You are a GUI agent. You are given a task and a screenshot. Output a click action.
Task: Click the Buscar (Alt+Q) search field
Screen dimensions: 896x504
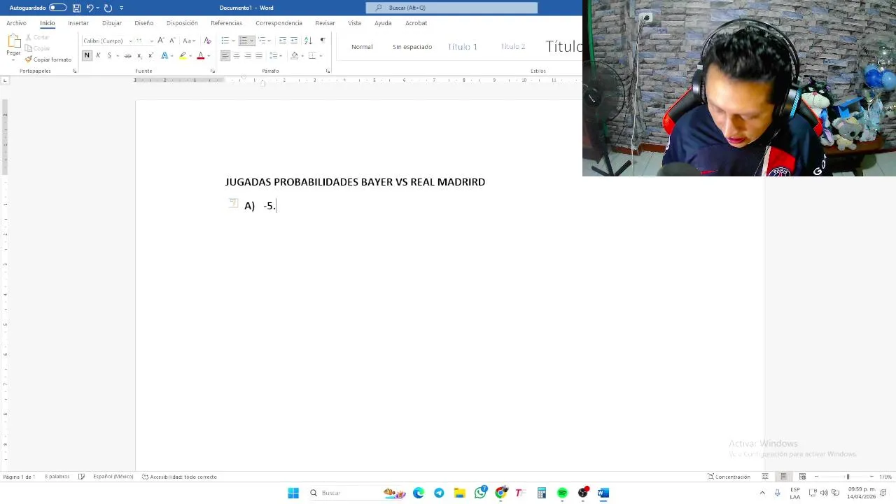[x=451, y=8]
